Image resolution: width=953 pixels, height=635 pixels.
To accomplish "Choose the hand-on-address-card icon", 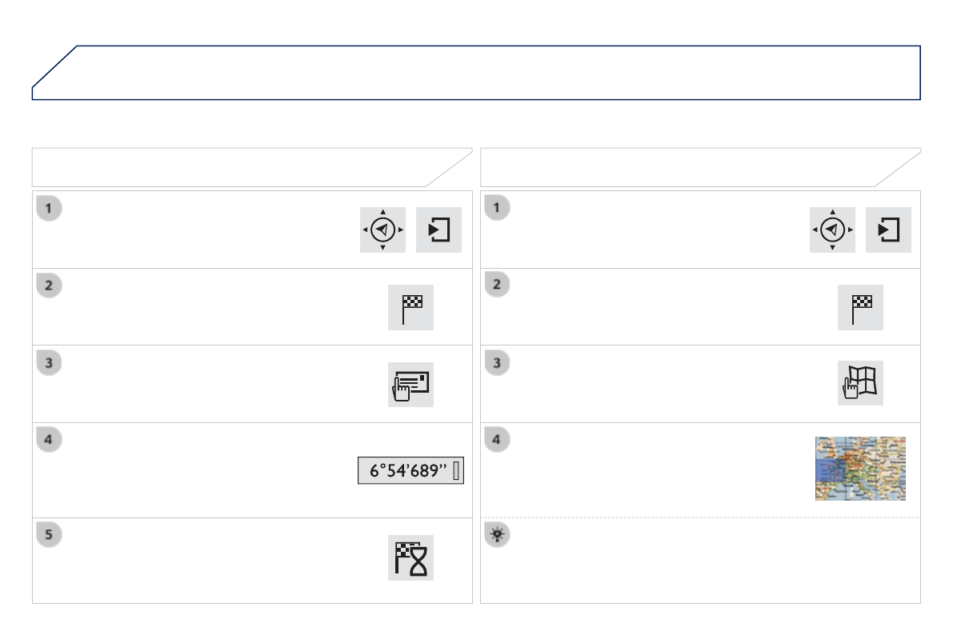I will click(x=410, y=384).
